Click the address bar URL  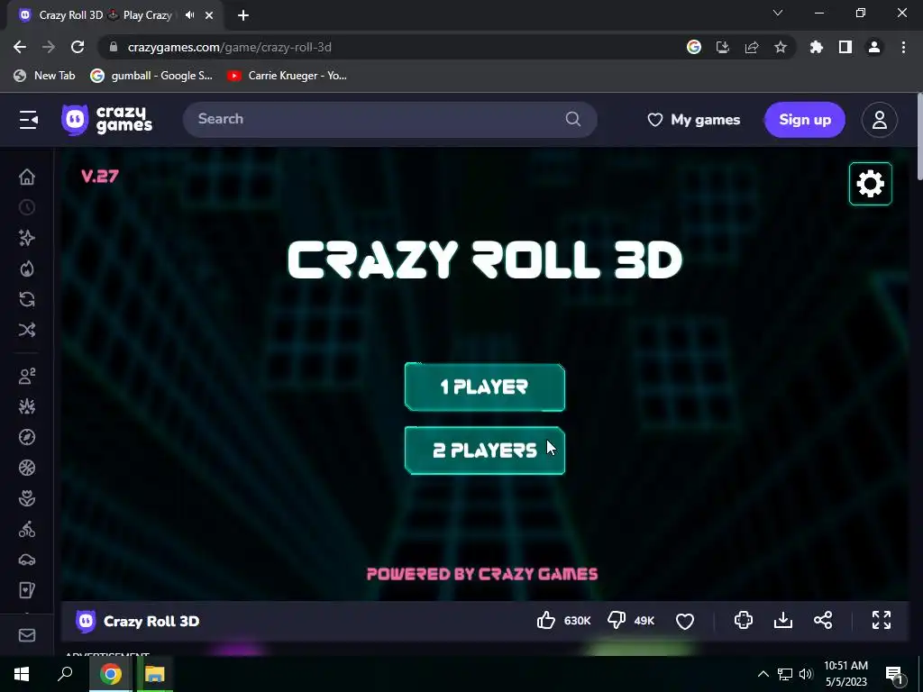pyautogui.click(x=229, y=47)
